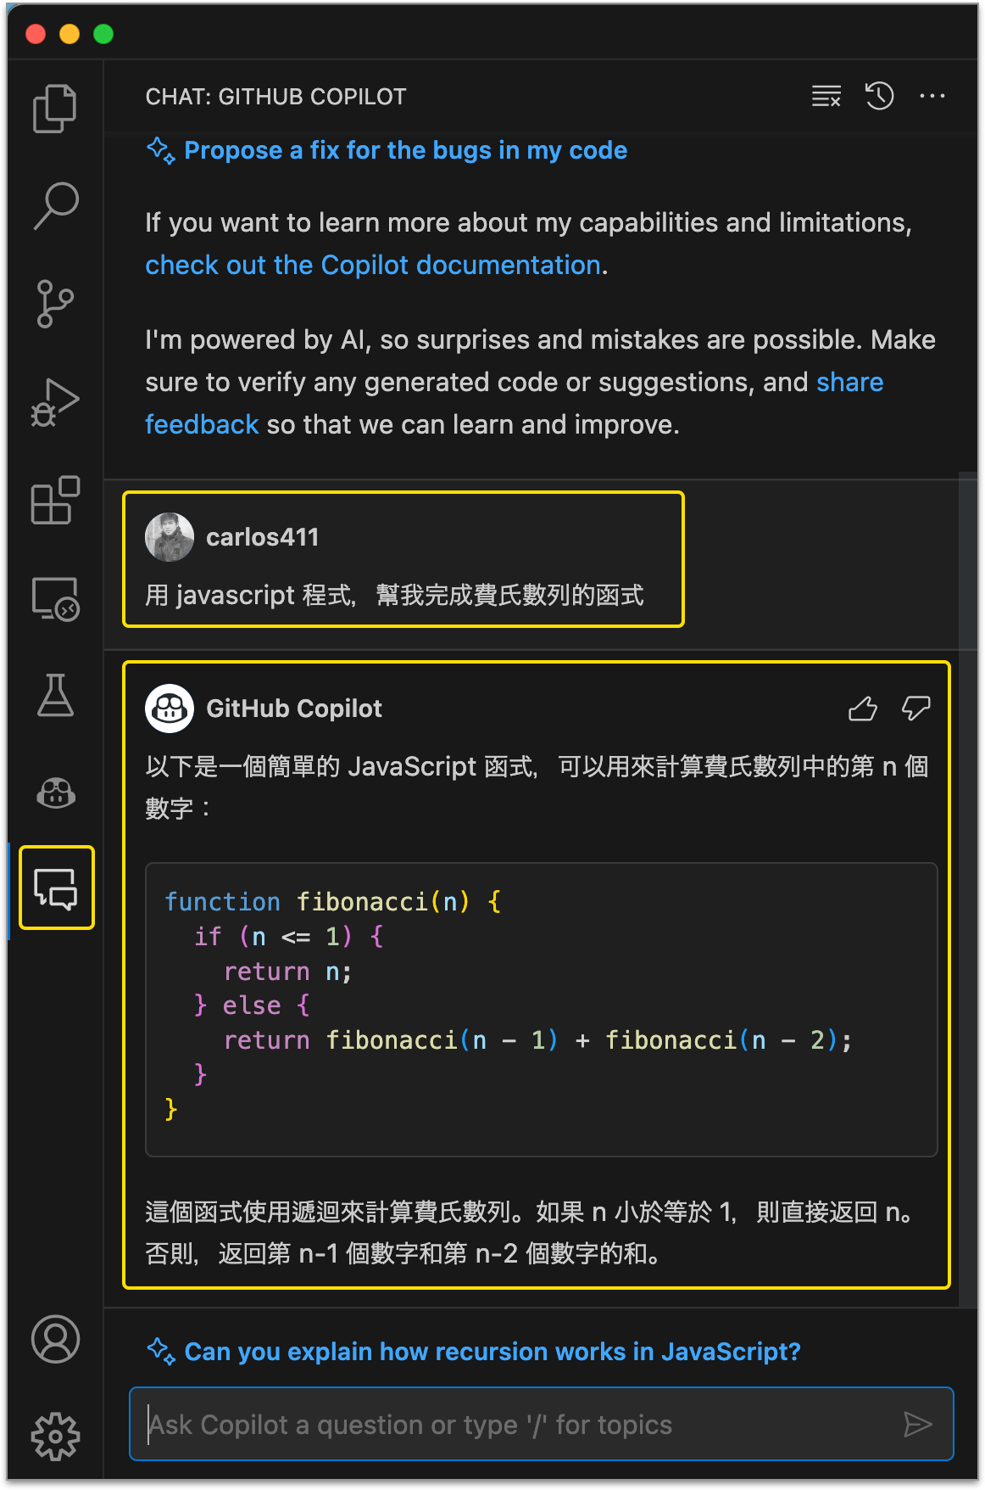Open the Manage settings gear menu
985x1490 pixels.
pyautogui.click(x=55, y=1436)
